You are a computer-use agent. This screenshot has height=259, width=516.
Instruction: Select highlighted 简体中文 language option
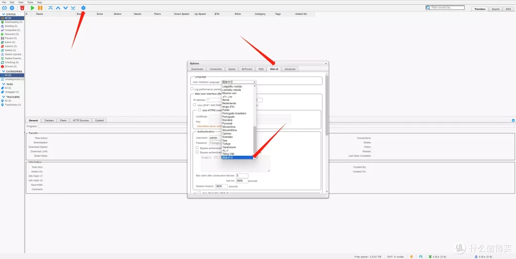pyautogui.click(x=237, y=158)
